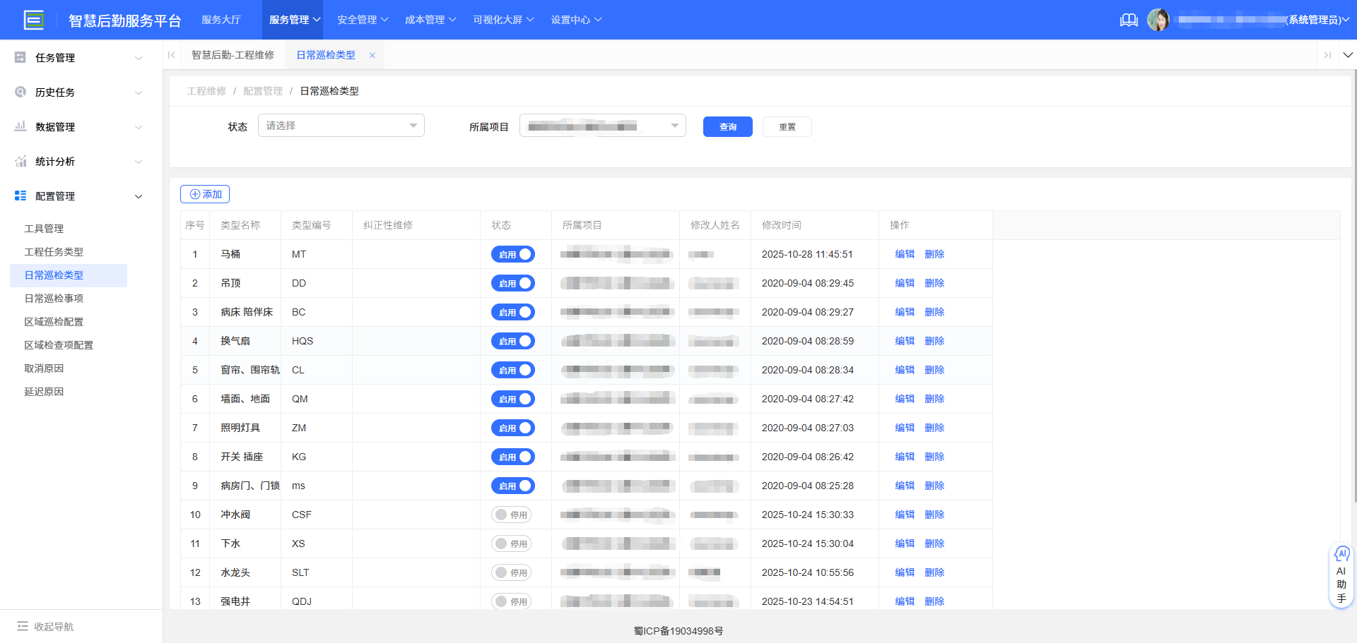The height and width of the screenshot is (643, 1357).
Task: Open the notification bell icon
Action: (1129, 20)
